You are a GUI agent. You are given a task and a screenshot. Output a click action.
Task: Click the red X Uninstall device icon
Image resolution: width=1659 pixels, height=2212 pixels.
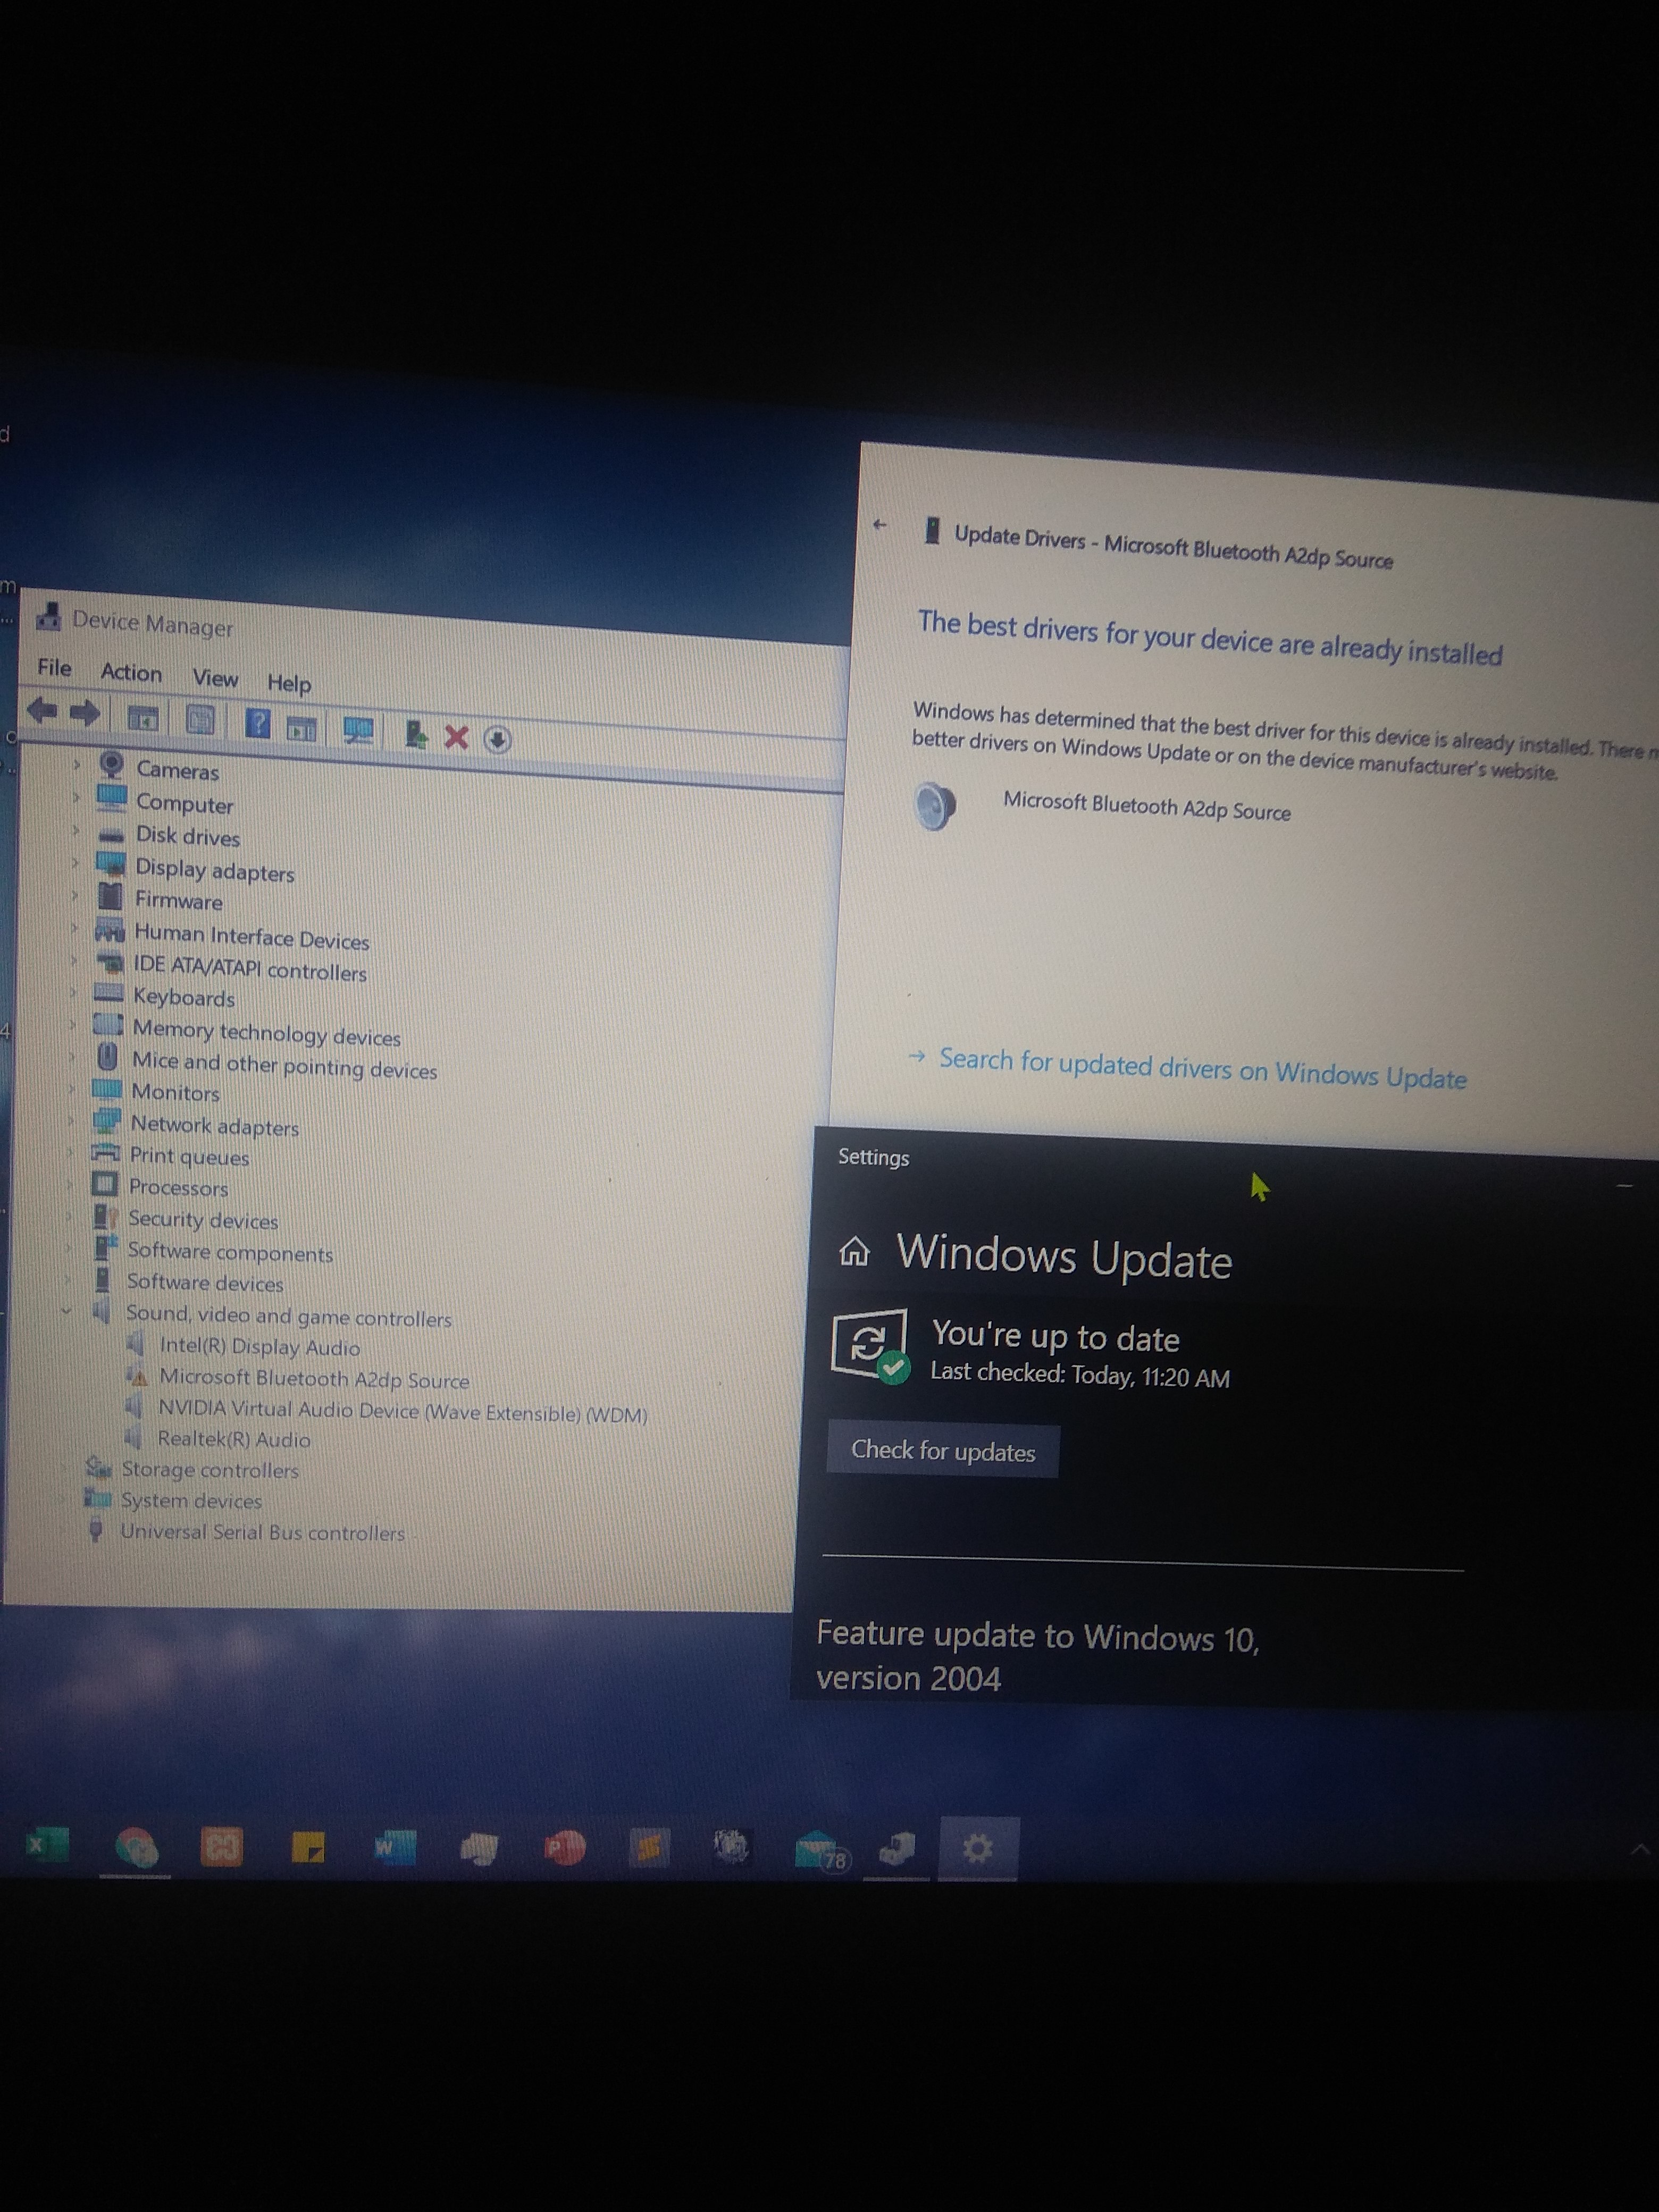click(x=456, y=738)
